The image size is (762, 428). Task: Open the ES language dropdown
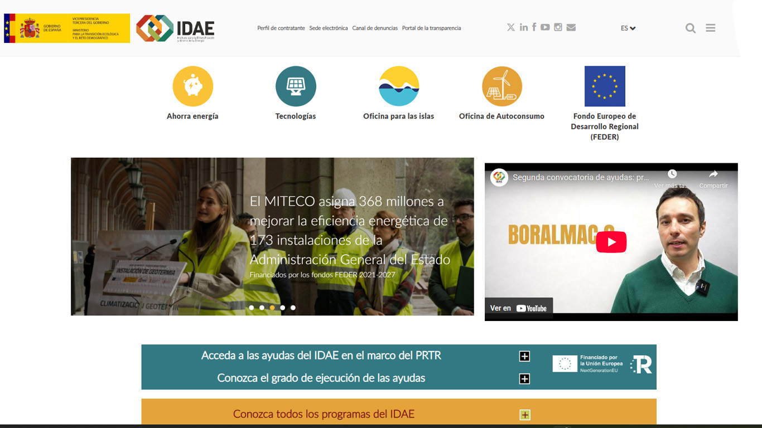tap(628, 28)
